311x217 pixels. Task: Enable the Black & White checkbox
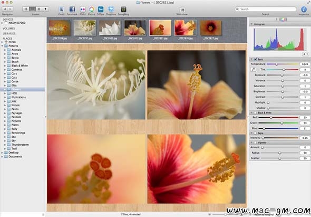pyautogui.click(x=256, y=112)
